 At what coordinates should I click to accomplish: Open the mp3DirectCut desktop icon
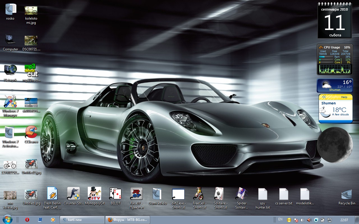31,71
